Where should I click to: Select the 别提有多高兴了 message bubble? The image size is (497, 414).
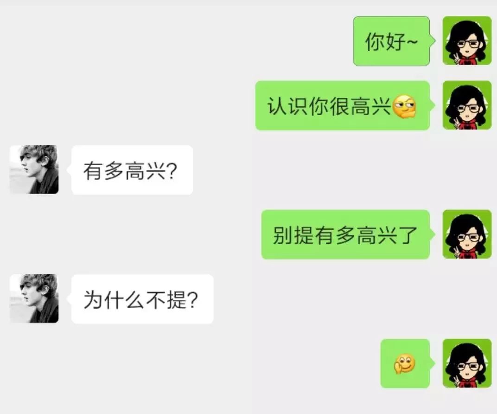pyautogui.click(x=348, y=234)
